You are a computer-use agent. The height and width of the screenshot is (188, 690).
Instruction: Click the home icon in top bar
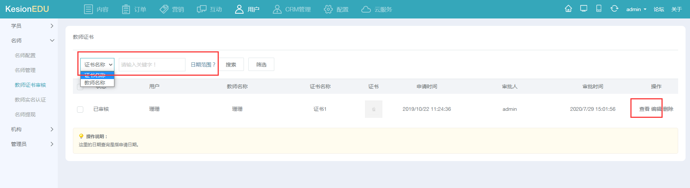[568, 8]
